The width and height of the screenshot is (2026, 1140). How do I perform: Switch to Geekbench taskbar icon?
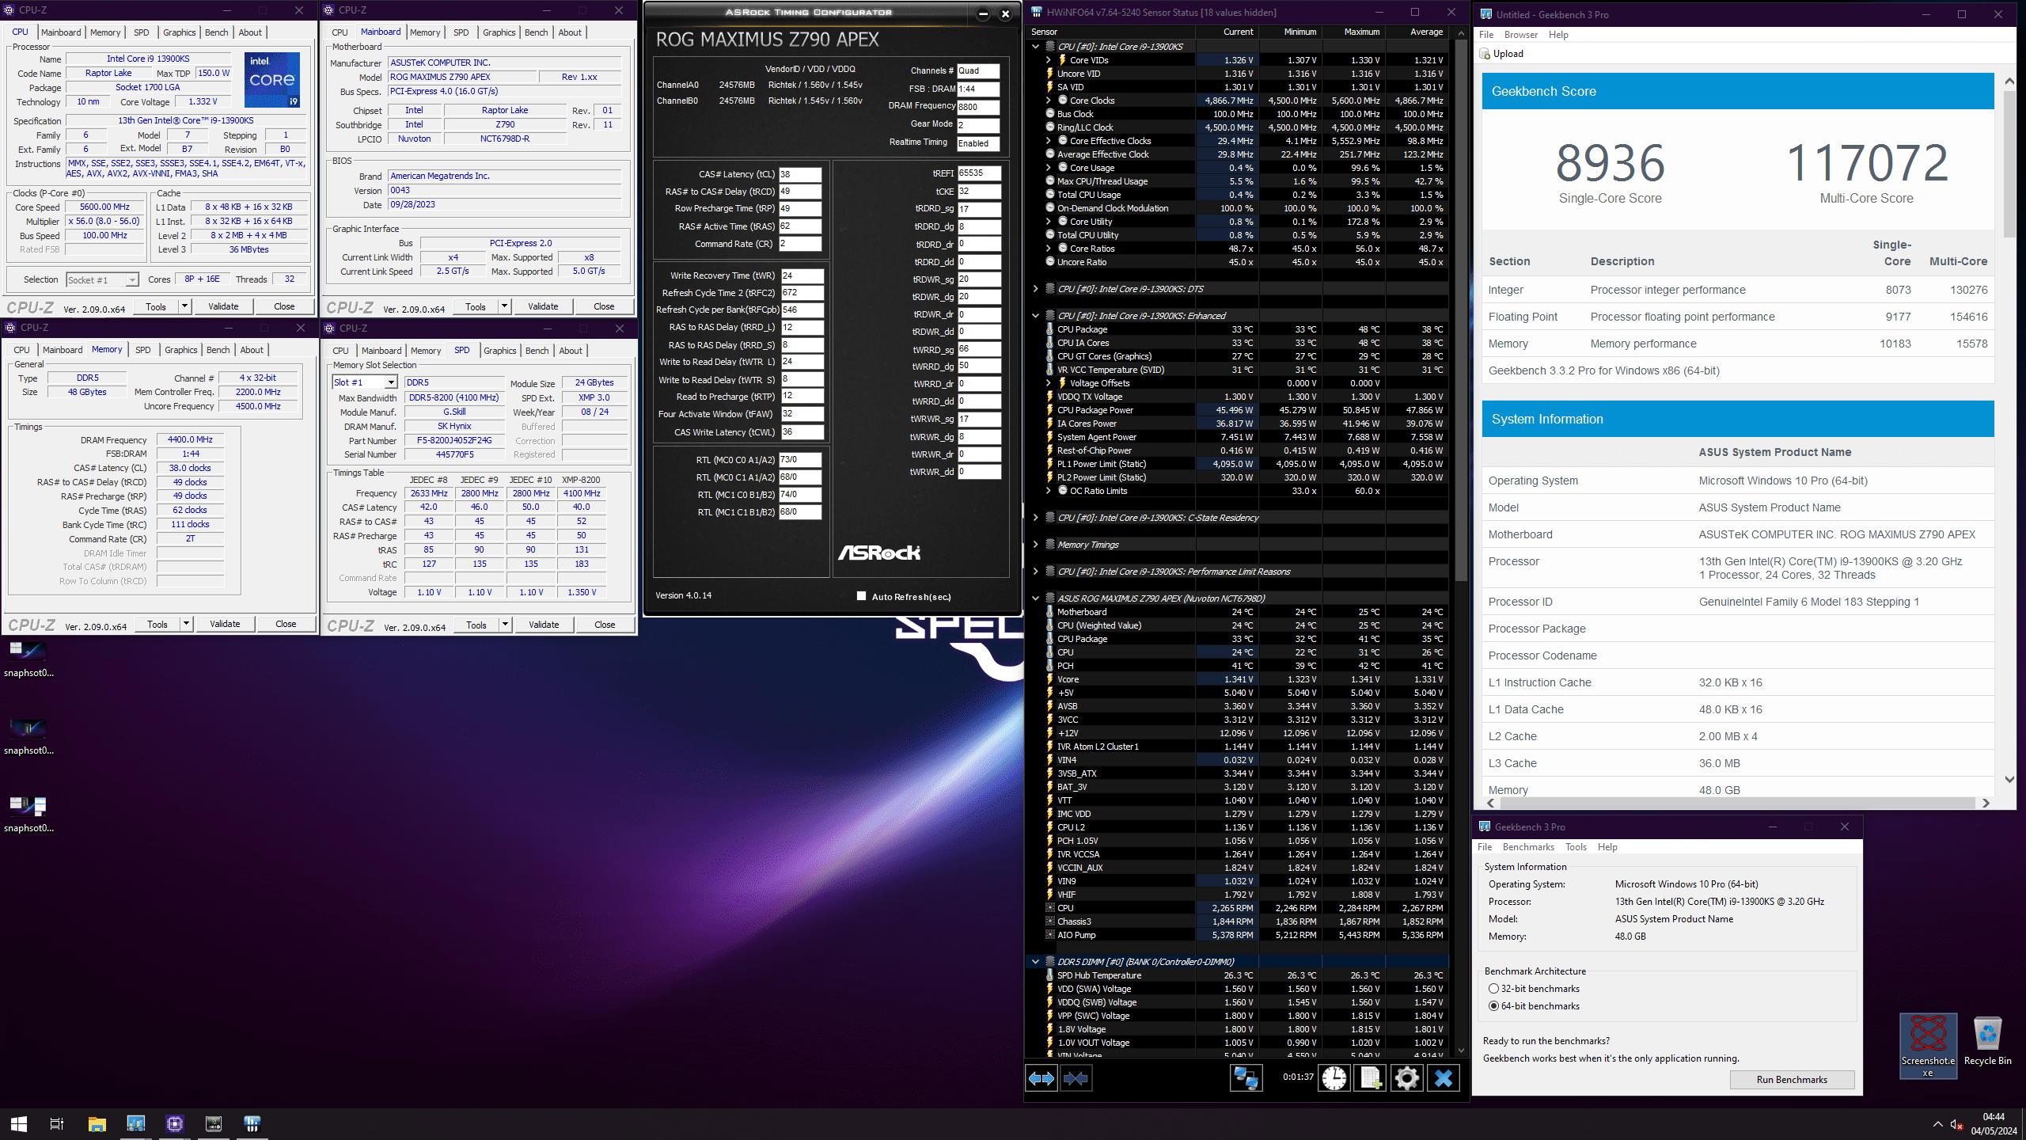(135, 1123)
